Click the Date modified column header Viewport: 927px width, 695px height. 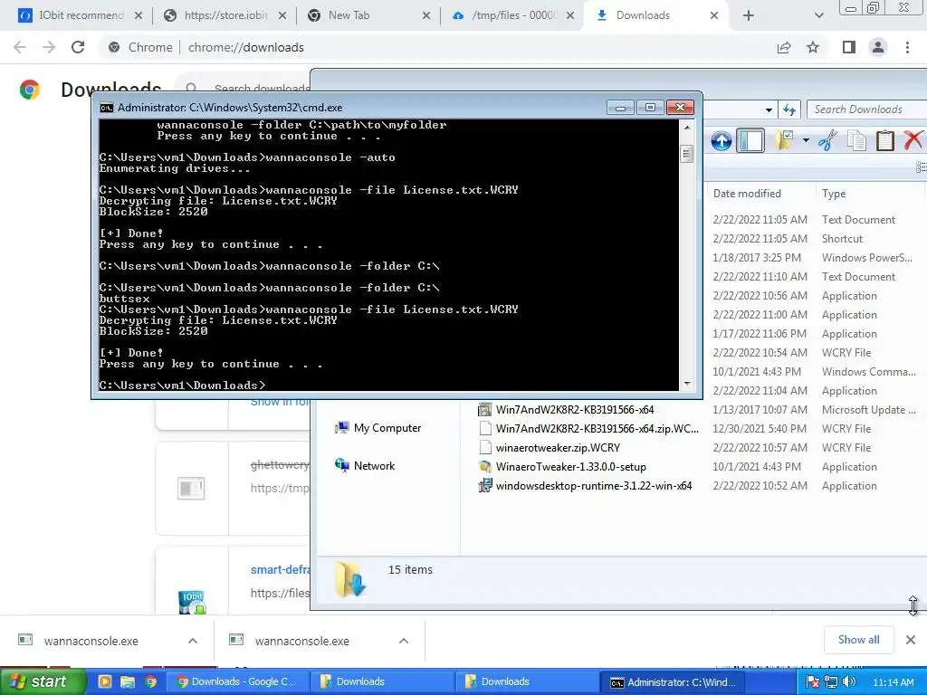tap(747, 194)
